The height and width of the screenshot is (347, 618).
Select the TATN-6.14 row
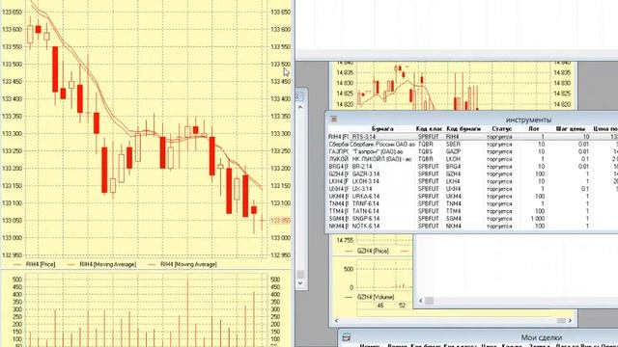[x=473, y=211]
